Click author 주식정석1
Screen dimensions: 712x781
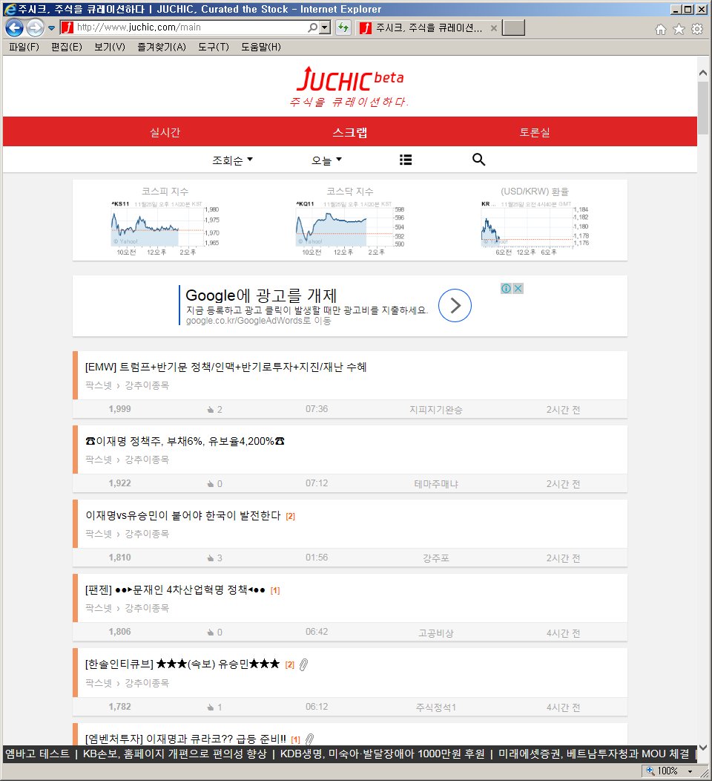(436, 707)
